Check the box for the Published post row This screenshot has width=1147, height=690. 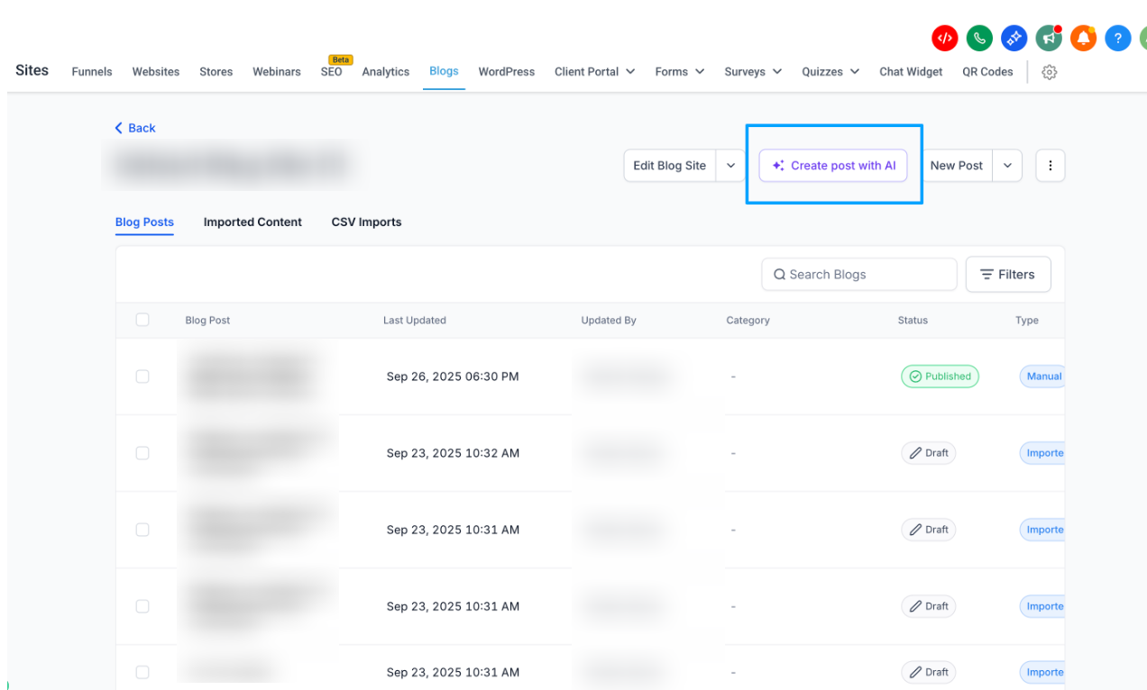tap(142, 377)
